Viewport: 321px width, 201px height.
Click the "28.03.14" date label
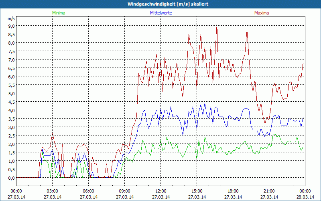[305, 197]
